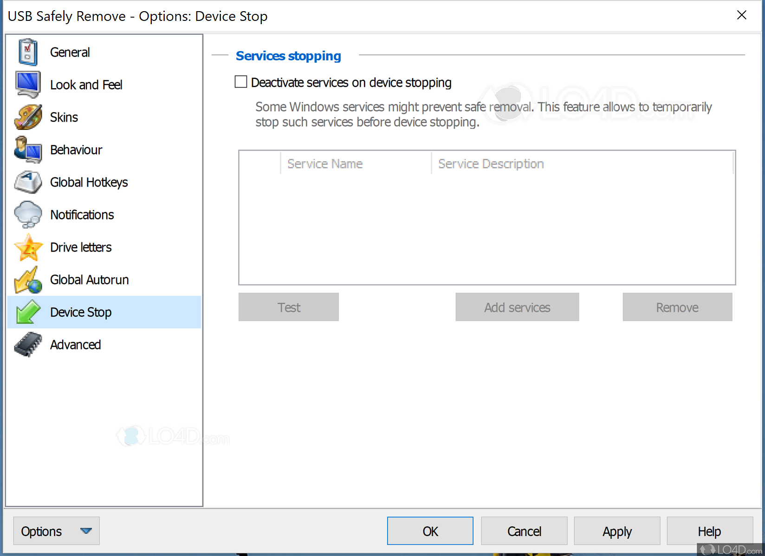Switch to the Device Stop section
The width and height of the screenshot is (765, 556).
pos(80,312)
